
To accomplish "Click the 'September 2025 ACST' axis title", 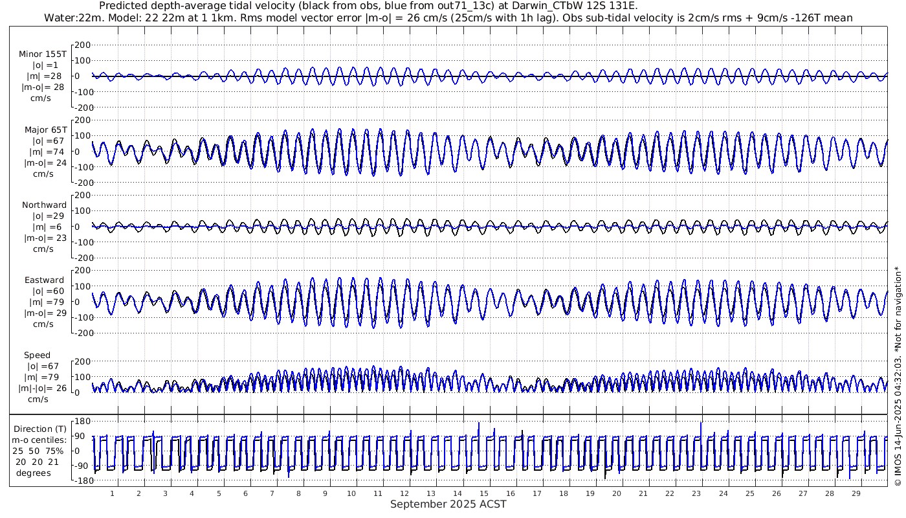I will tap(448, 504).
